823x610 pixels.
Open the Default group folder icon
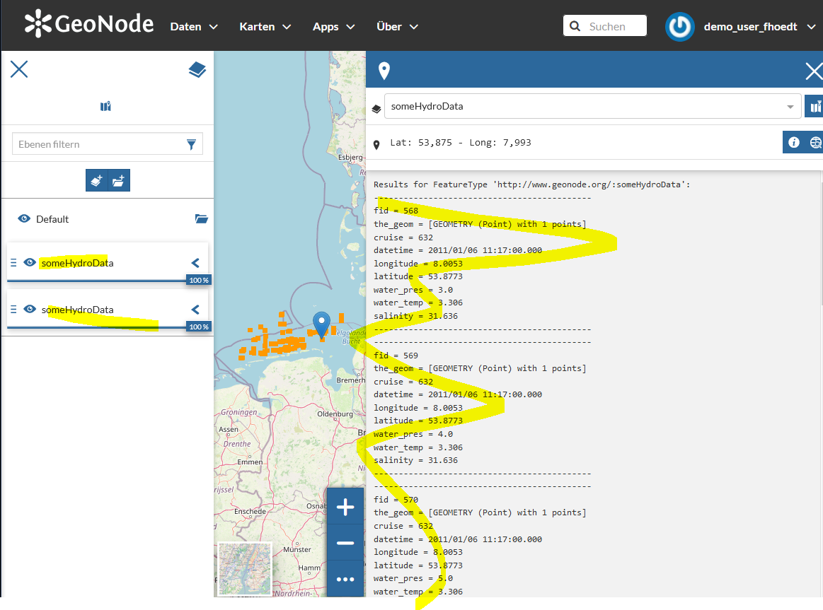pos(202,219)
